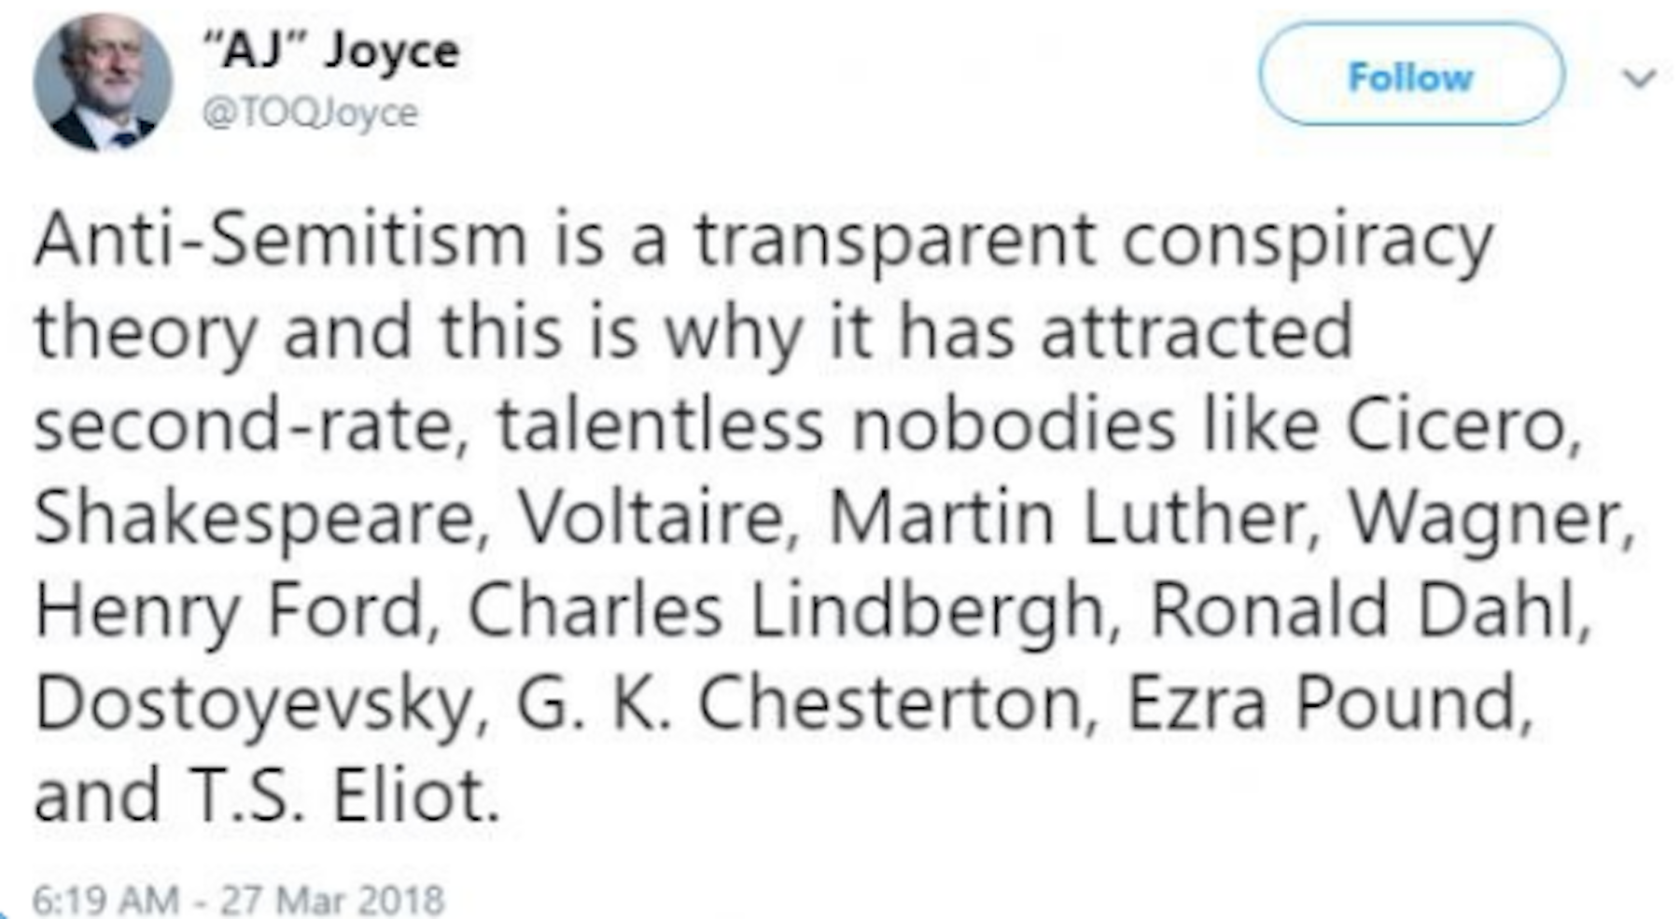Click "Ronald Dahl" in the tweet text
Image resolution: width=1680 pixels, height=919 pixels.
1365,610
